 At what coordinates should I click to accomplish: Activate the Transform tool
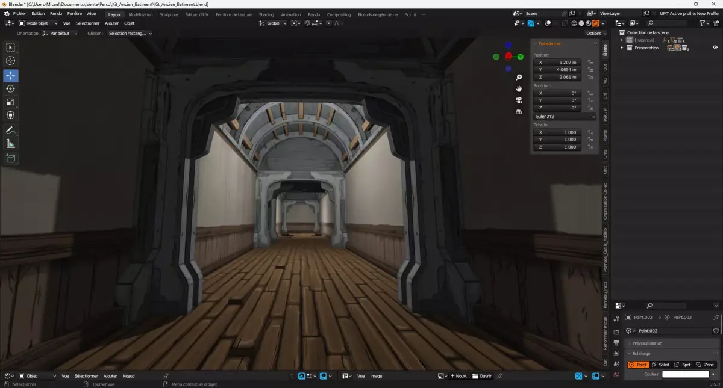click(11, 115)
